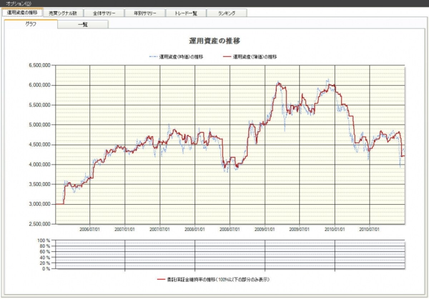Open the オプション(O) menu
429x299 pixels.
click(x=19, y=3)
